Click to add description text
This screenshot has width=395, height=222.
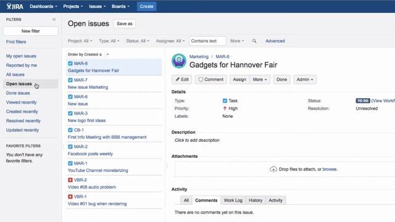[197, 140]
